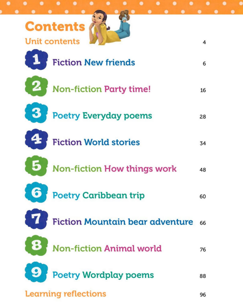Click the light-blue number 9 badge
Viewport: 243px width, 308px height.
click(x=37, y=272)
